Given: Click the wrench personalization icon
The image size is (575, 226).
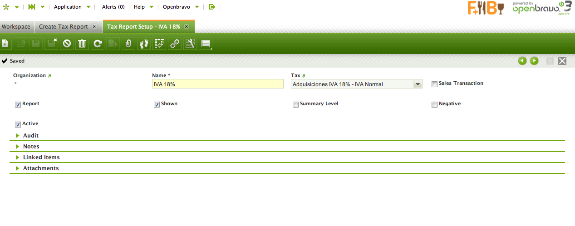Looking at the screenshot, I should tap(190, 44).
